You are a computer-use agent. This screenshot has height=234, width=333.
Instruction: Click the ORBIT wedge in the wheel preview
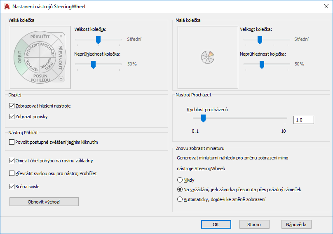coord(20,57)
